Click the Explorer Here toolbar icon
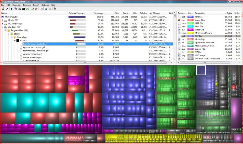This screenshot has height=144, width=243. tap(20, 9)
